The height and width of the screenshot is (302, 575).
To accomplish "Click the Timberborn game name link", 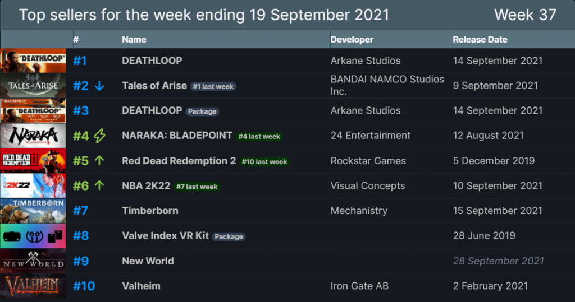I will (150, 211).
